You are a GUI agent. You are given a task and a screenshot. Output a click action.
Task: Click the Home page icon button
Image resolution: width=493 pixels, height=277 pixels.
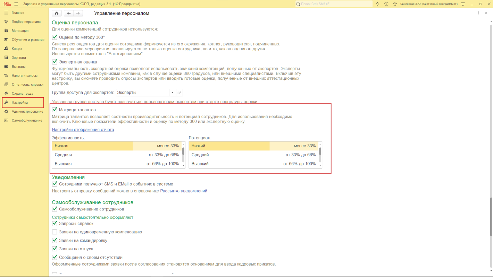coord(57,13)
